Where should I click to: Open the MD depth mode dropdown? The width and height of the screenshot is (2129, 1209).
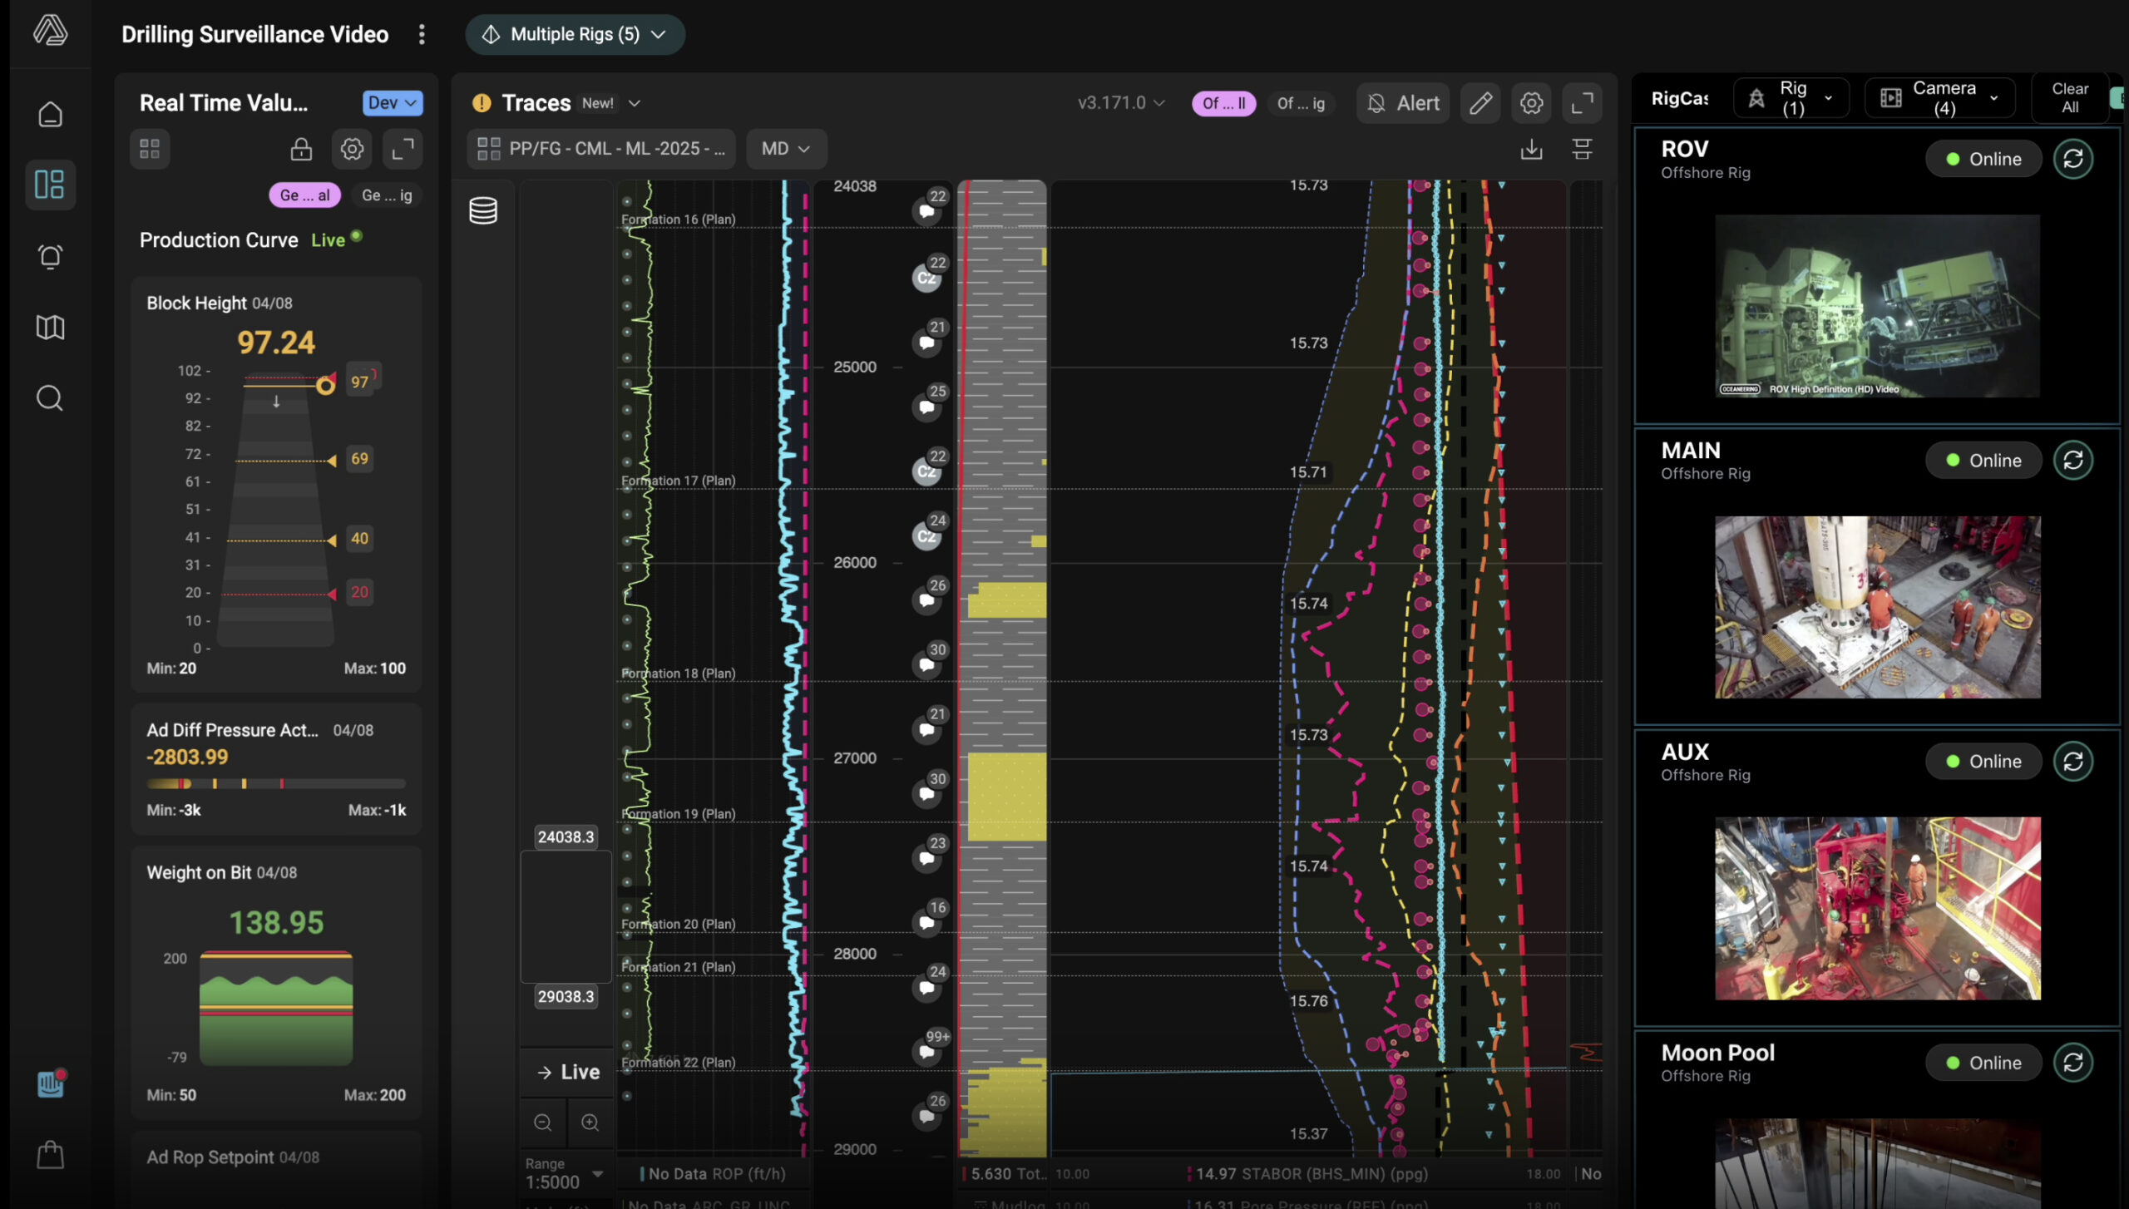[x=785, y=149]
